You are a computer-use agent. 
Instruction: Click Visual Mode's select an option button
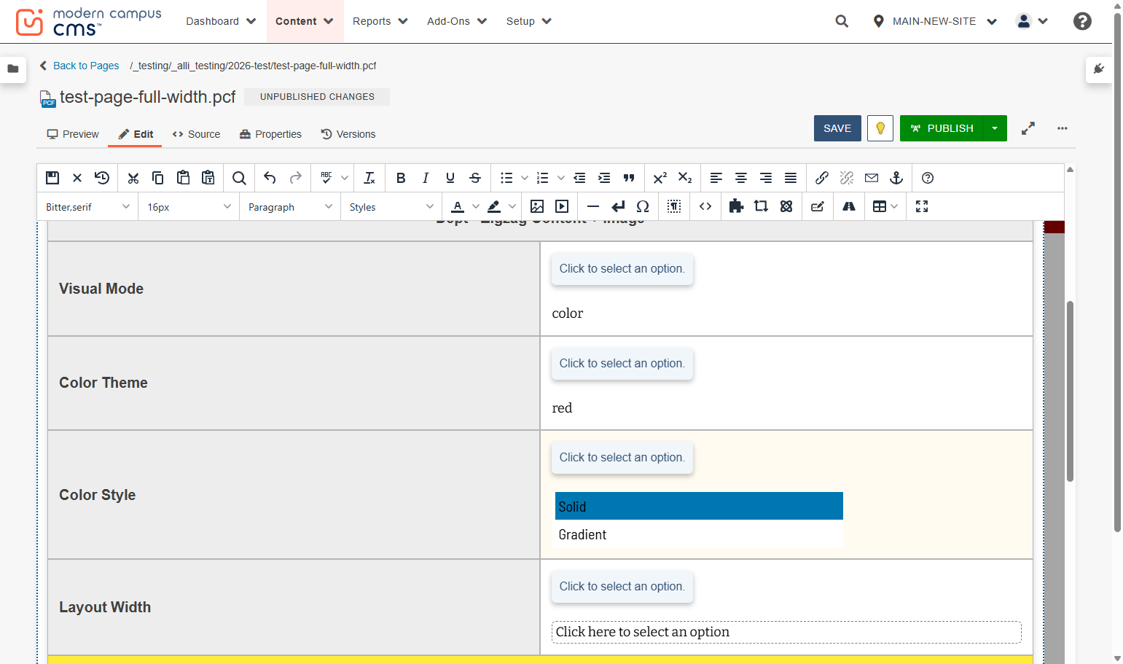click(622, 269)
